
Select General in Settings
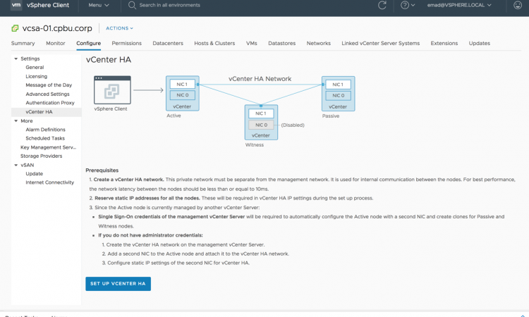(35, 68)
